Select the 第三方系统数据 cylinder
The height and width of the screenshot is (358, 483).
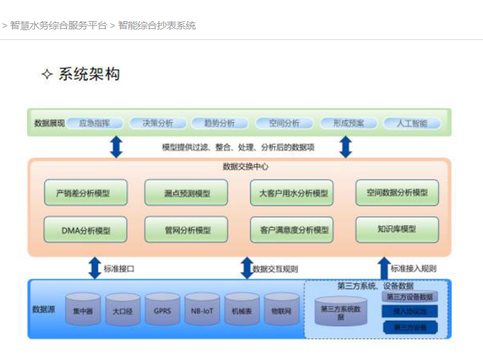[340, 311]
